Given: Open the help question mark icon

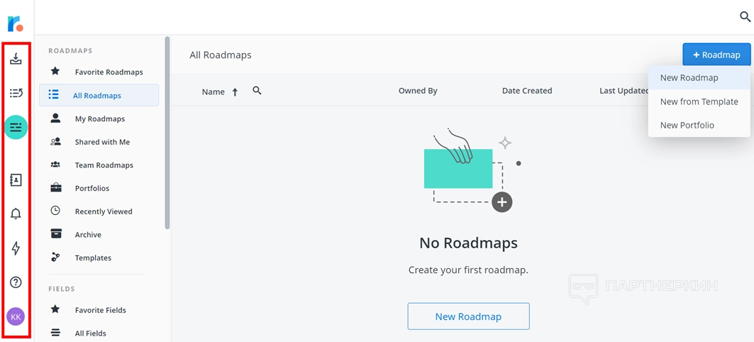Looking at the screenshot, I should click(16, 282).
